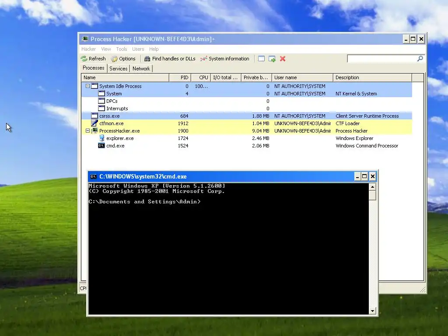Sort by the PID column header

[180, 77]
